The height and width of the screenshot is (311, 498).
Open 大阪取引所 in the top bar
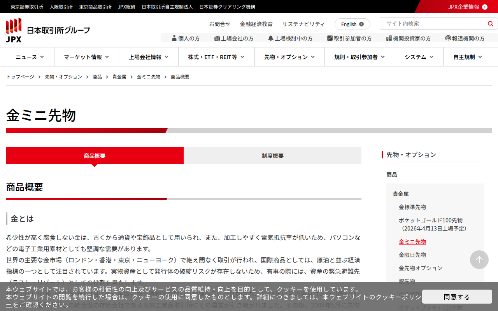61,7
